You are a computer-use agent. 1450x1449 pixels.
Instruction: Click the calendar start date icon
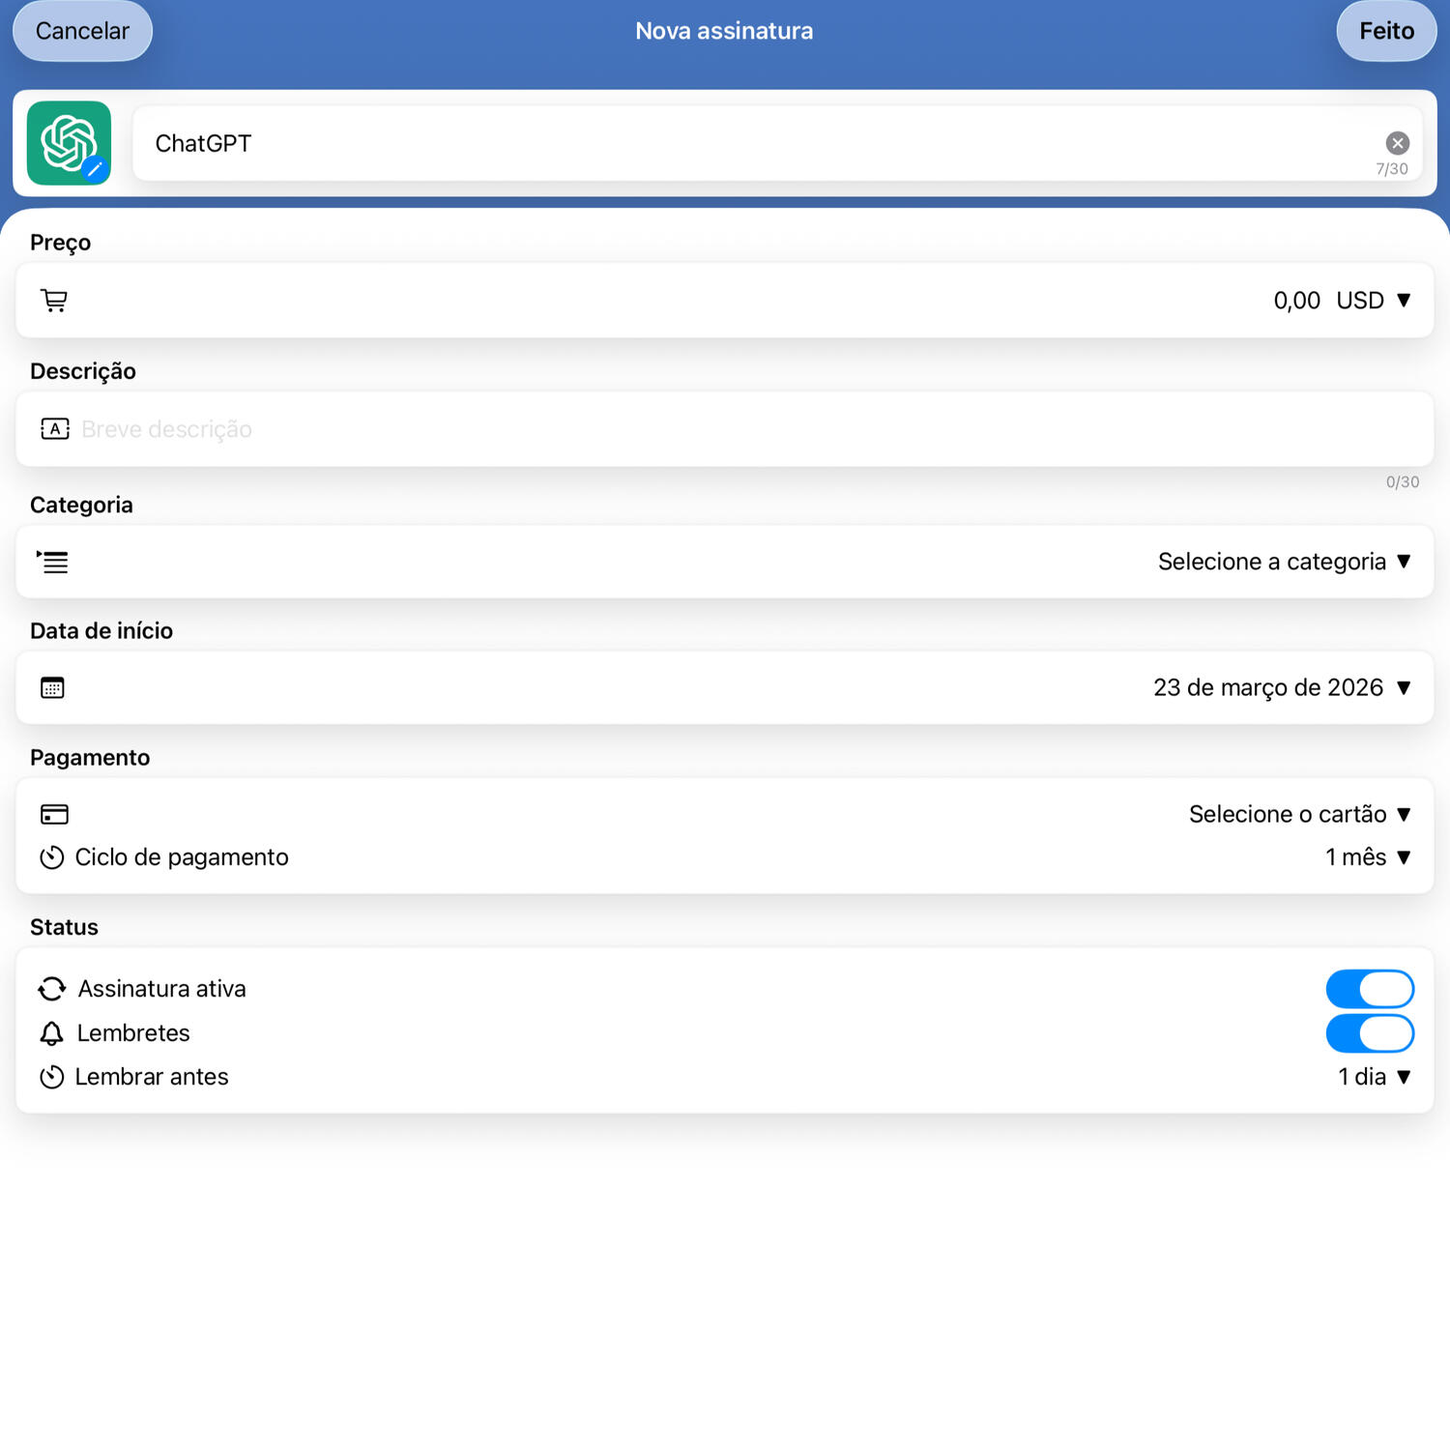pos(52,687)
